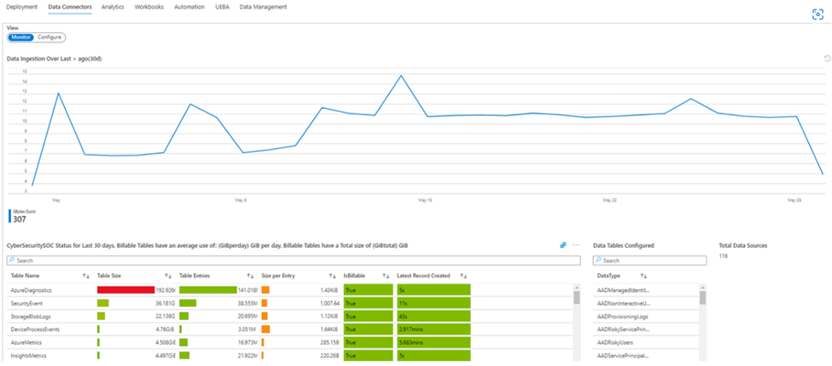Click the red AzureDiagnostics table size bar
832x366 pixels.
(125, 290)
